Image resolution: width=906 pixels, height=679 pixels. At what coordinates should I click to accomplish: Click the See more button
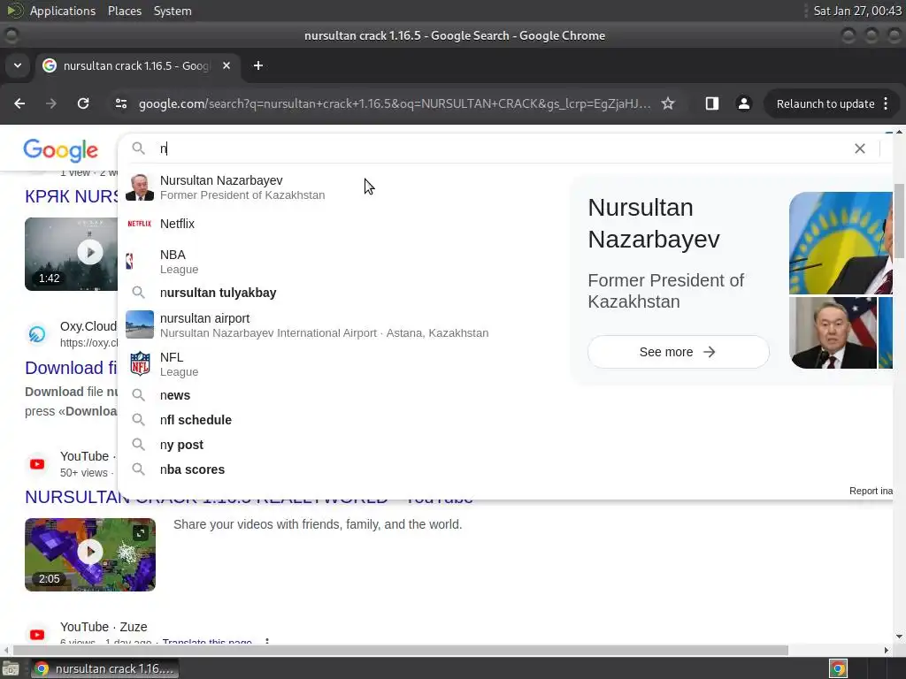point(679,352)
